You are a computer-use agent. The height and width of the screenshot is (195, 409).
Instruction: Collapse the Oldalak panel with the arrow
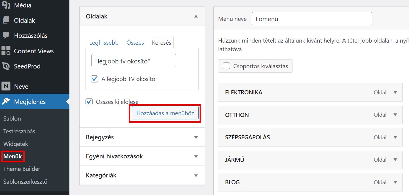pos(196,16)
